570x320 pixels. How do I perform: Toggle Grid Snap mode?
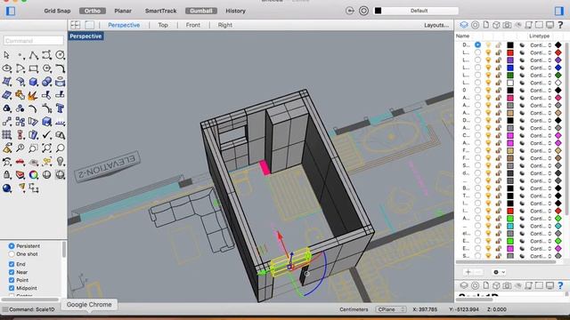57,11
